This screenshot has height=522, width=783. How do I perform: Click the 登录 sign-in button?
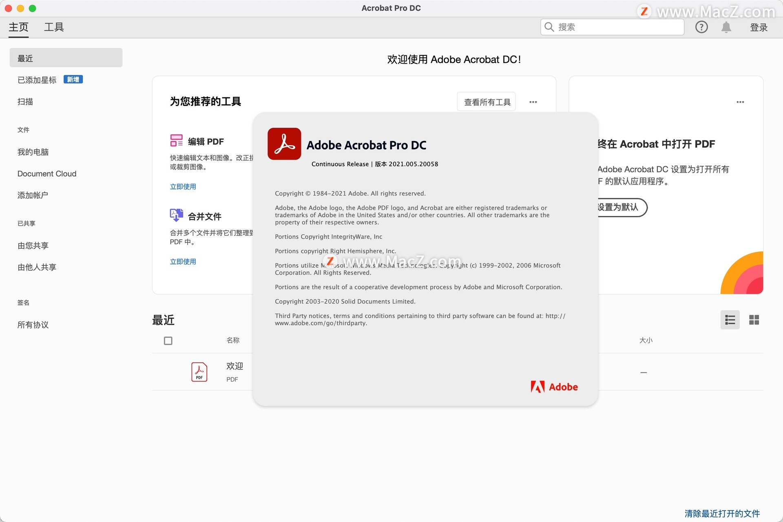point(759,27)
